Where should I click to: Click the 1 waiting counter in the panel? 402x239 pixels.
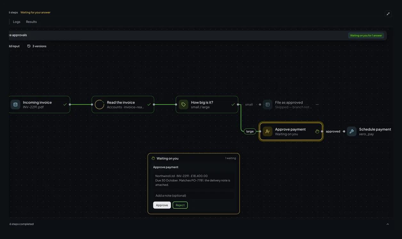230,158
